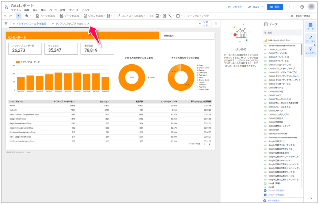The height and width of the screenshot is (204, 319).
Task: Open the community visualizations icon
Action: pyautogui.click(x=109, y=16)
